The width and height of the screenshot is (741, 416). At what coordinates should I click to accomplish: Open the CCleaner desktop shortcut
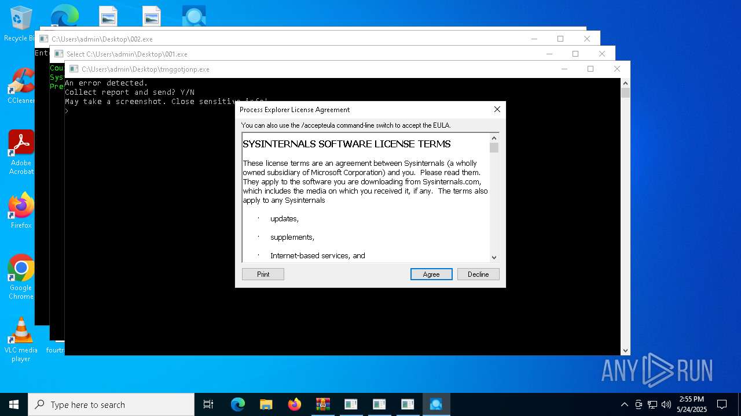click(x=21, y=87)
